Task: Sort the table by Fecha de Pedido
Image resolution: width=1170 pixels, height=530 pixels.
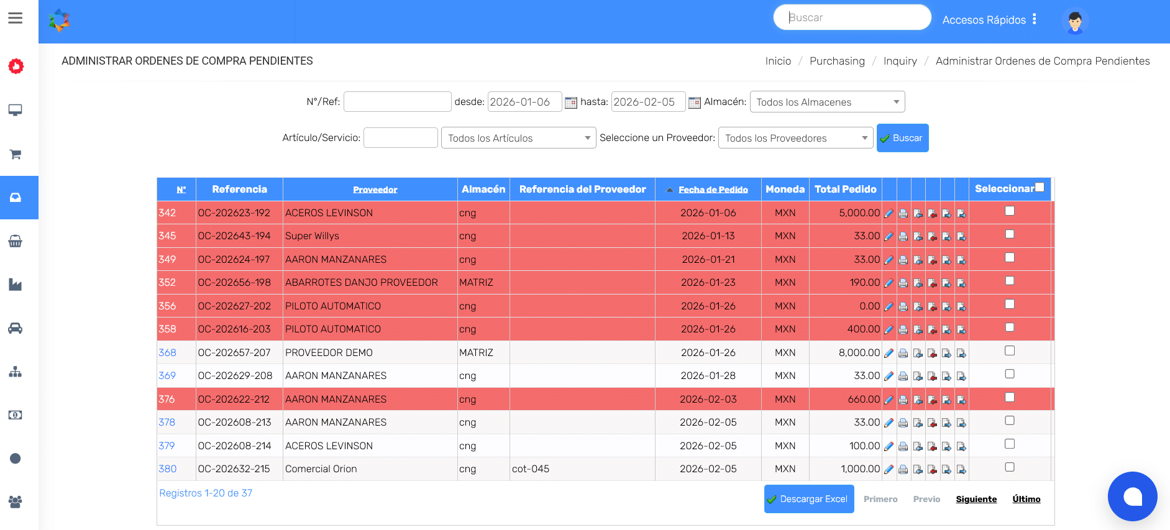Action: (713, 190)
